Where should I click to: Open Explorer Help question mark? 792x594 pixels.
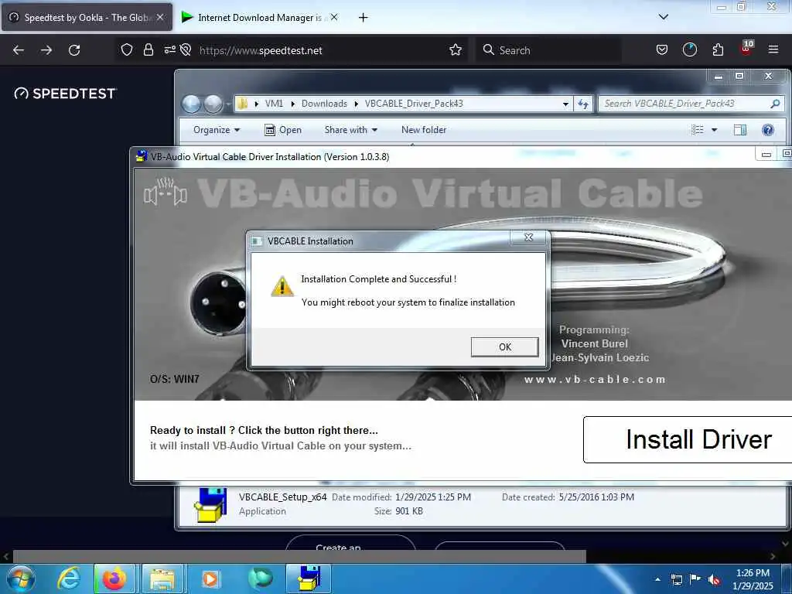pos(768,130)
